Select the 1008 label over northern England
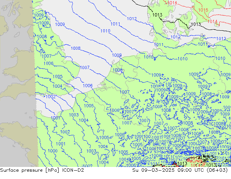This screenshot has height=179, width=231. (42, 36)
